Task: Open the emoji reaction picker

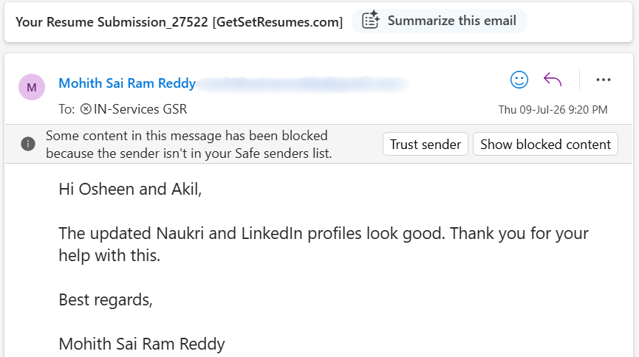Action: (x=519, y=80)
